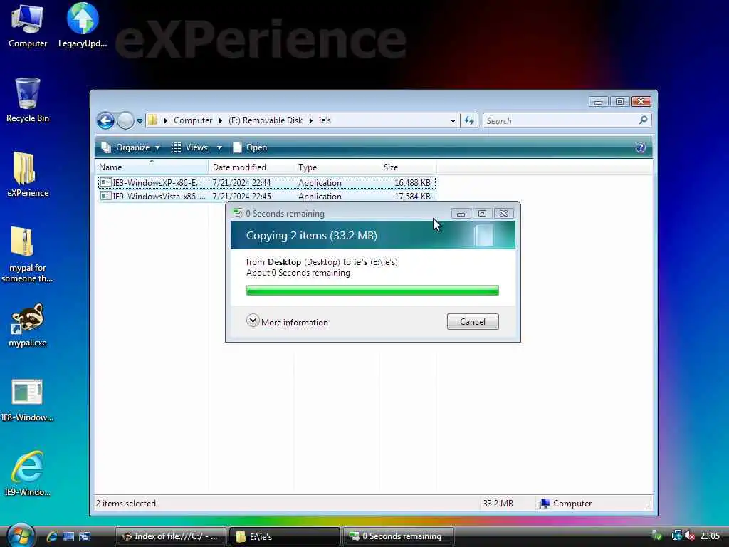Open the eXPerience folder on desktop
This screenshot has width=729, height=547.
(28, 174)
